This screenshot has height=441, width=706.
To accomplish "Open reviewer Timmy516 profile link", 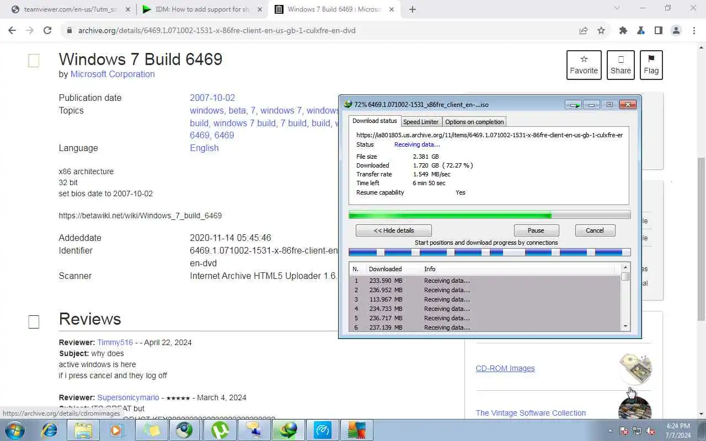I will pyautogui.click(x=115, y=342).
